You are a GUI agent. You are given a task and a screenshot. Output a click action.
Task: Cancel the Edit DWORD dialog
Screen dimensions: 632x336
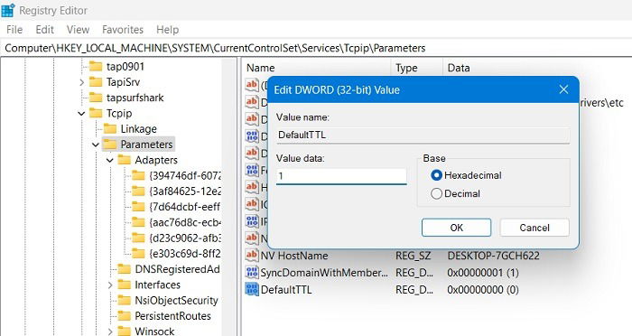(534, 228)
